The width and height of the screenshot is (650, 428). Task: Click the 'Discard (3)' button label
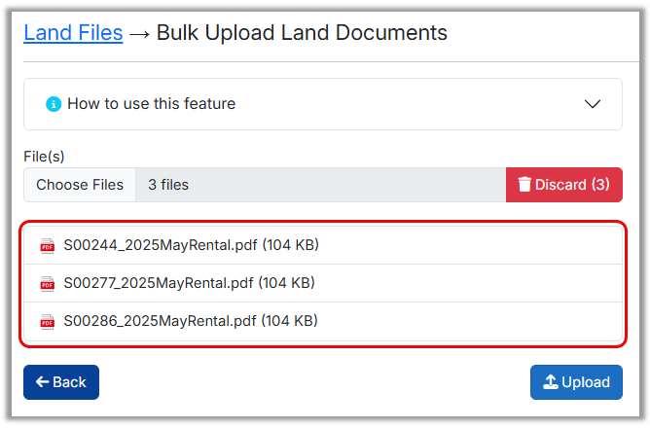(572, 185)
